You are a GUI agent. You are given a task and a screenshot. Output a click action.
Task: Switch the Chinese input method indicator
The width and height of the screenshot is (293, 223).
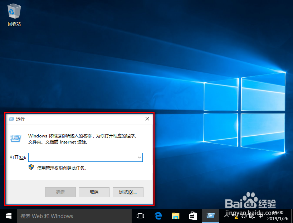click(261, 216)
